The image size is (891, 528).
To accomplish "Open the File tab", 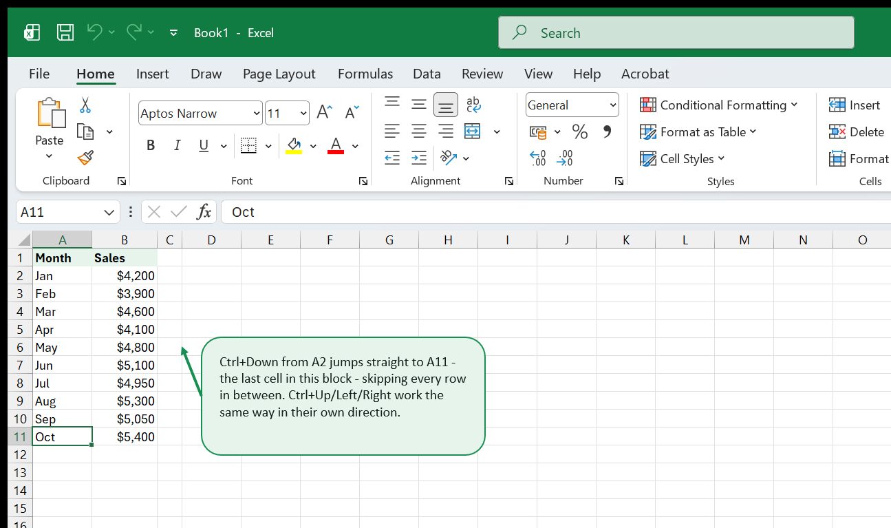I will tap(39, 74).
